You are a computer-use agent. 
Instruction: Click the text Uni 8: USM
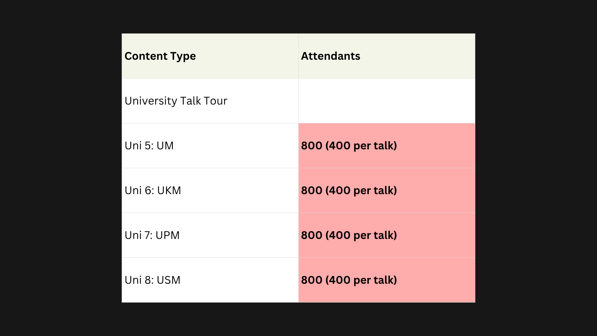click(152, 280)
